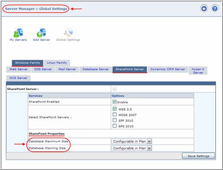Click the Select SharePoint Servers label
Image resolution: width=223 pixels, height=170 pixels.
click(x=50, y=117)
